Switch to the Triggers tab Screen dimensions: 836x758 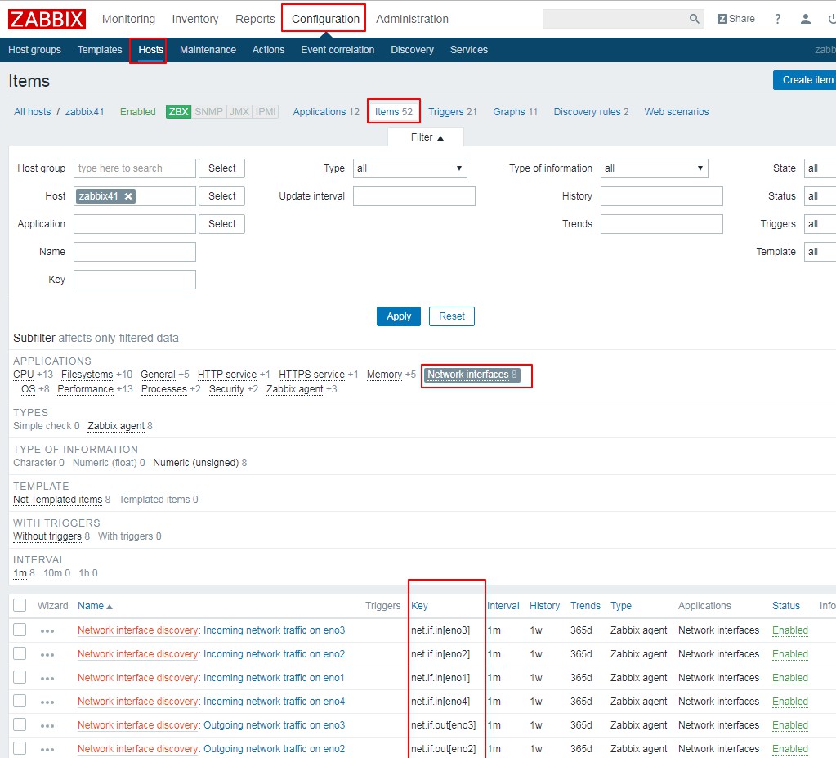click(x=445, y=112)
